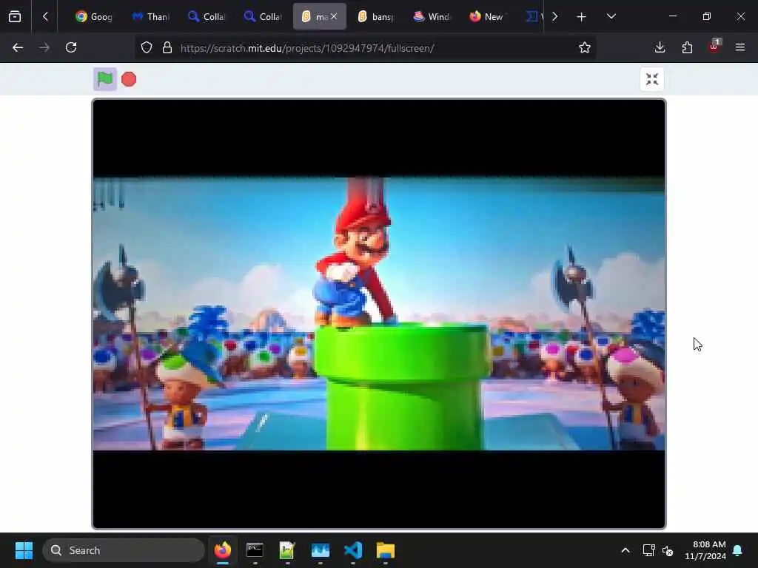This screenshot has height=568, width=758.
Task: Open a new tab with the plus button
Action: [582, 17]
